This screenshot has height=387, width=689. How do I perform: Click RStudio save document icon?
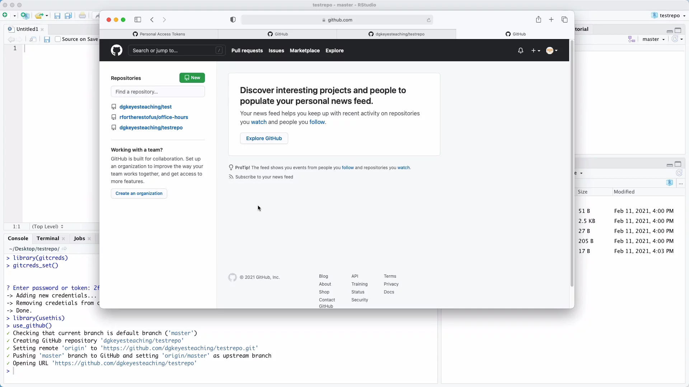point(47,39)
